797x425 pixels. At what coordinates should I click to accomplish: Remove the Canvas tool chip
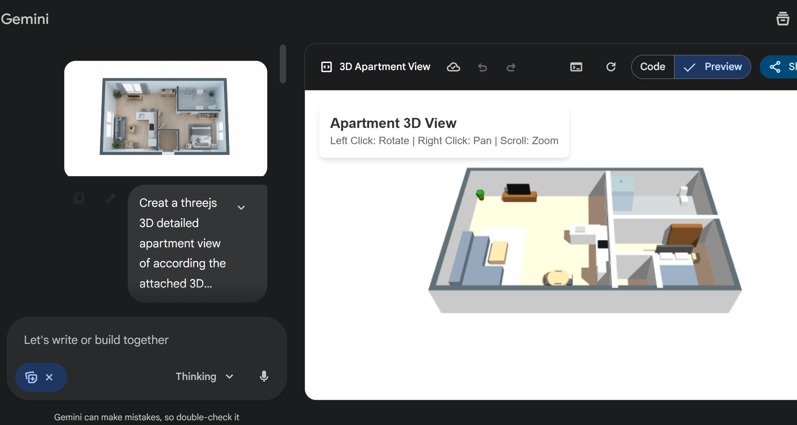tap(49, 377)
